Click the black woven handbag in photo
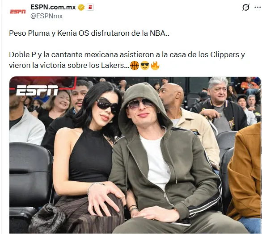Viewport: 262px width, 234px height. 47,218
